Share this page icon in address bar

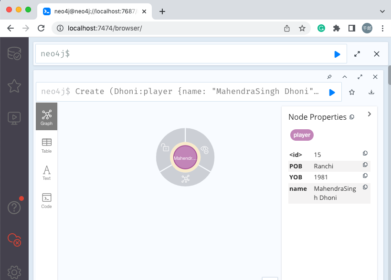click(287, 28)
